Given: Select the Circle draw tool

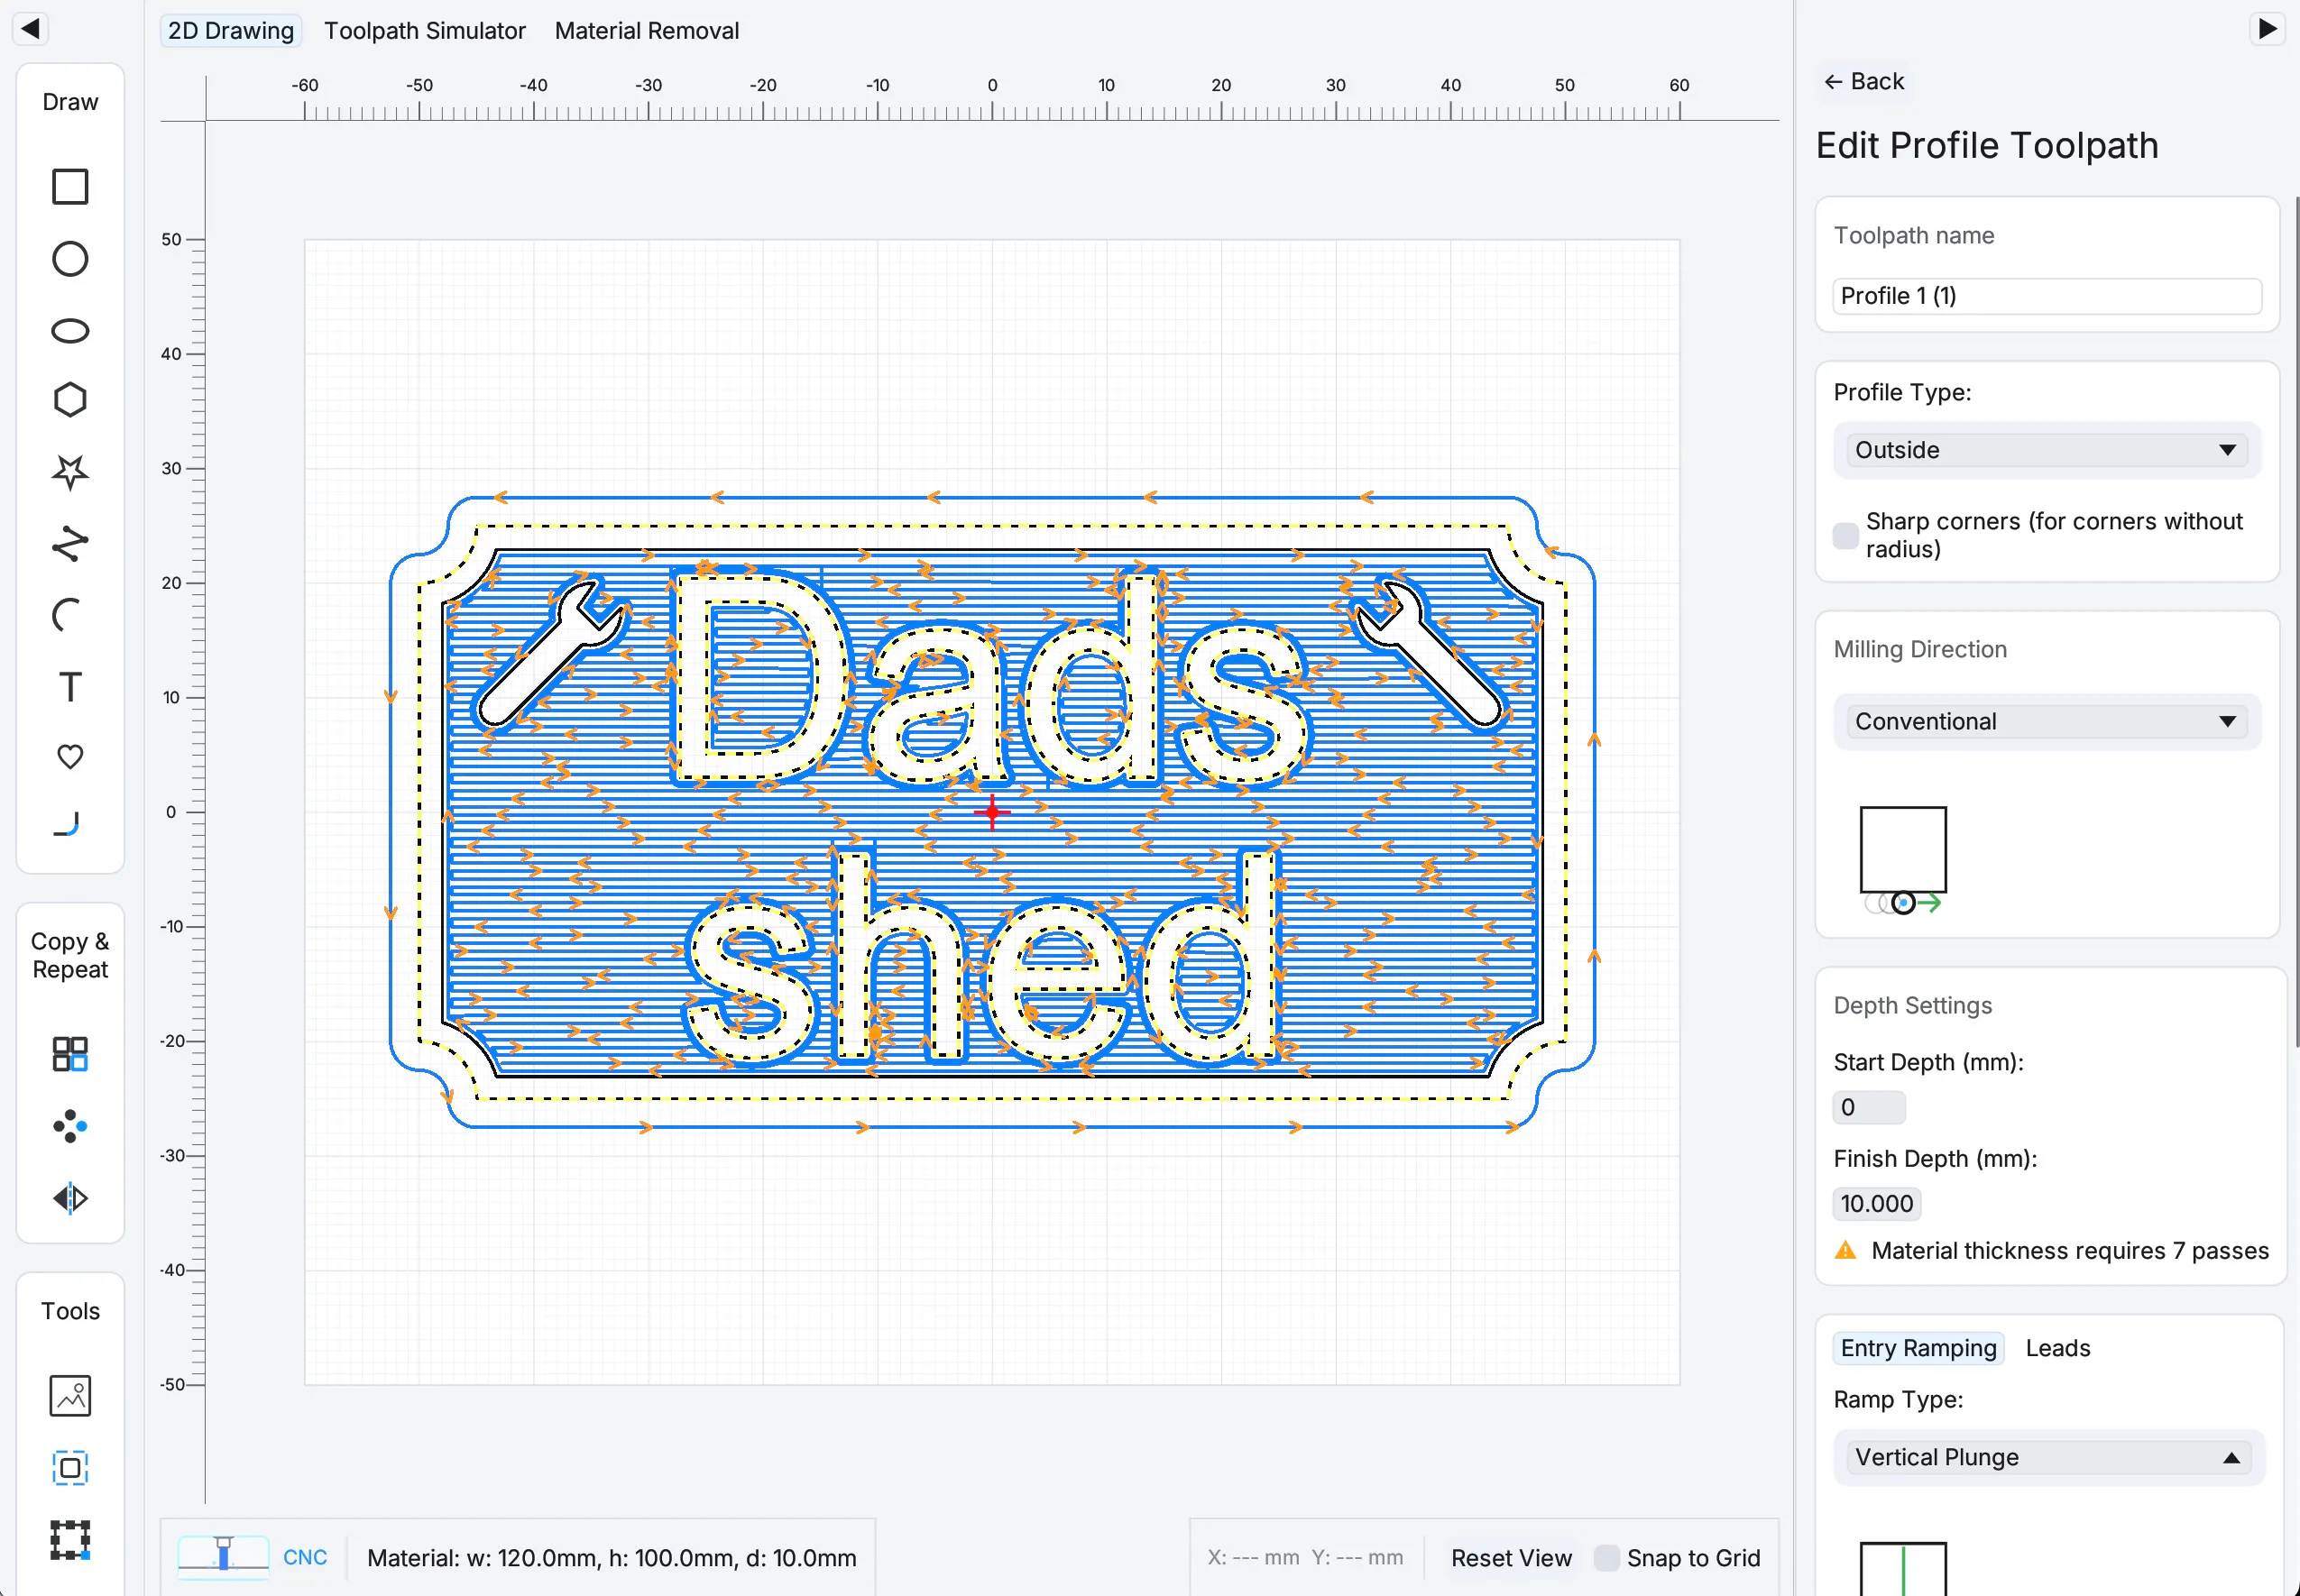Looking at the screenshot, I should tap(70, 259).
